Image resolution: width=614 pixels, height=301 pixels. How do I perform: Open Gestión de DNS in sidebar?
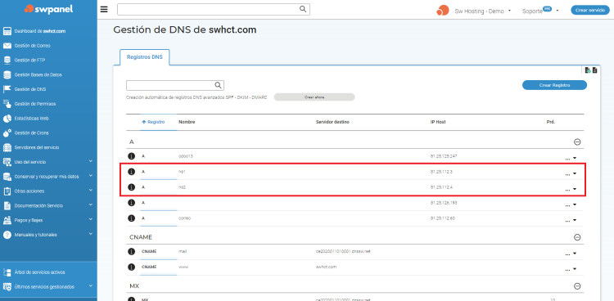[30, 89]
